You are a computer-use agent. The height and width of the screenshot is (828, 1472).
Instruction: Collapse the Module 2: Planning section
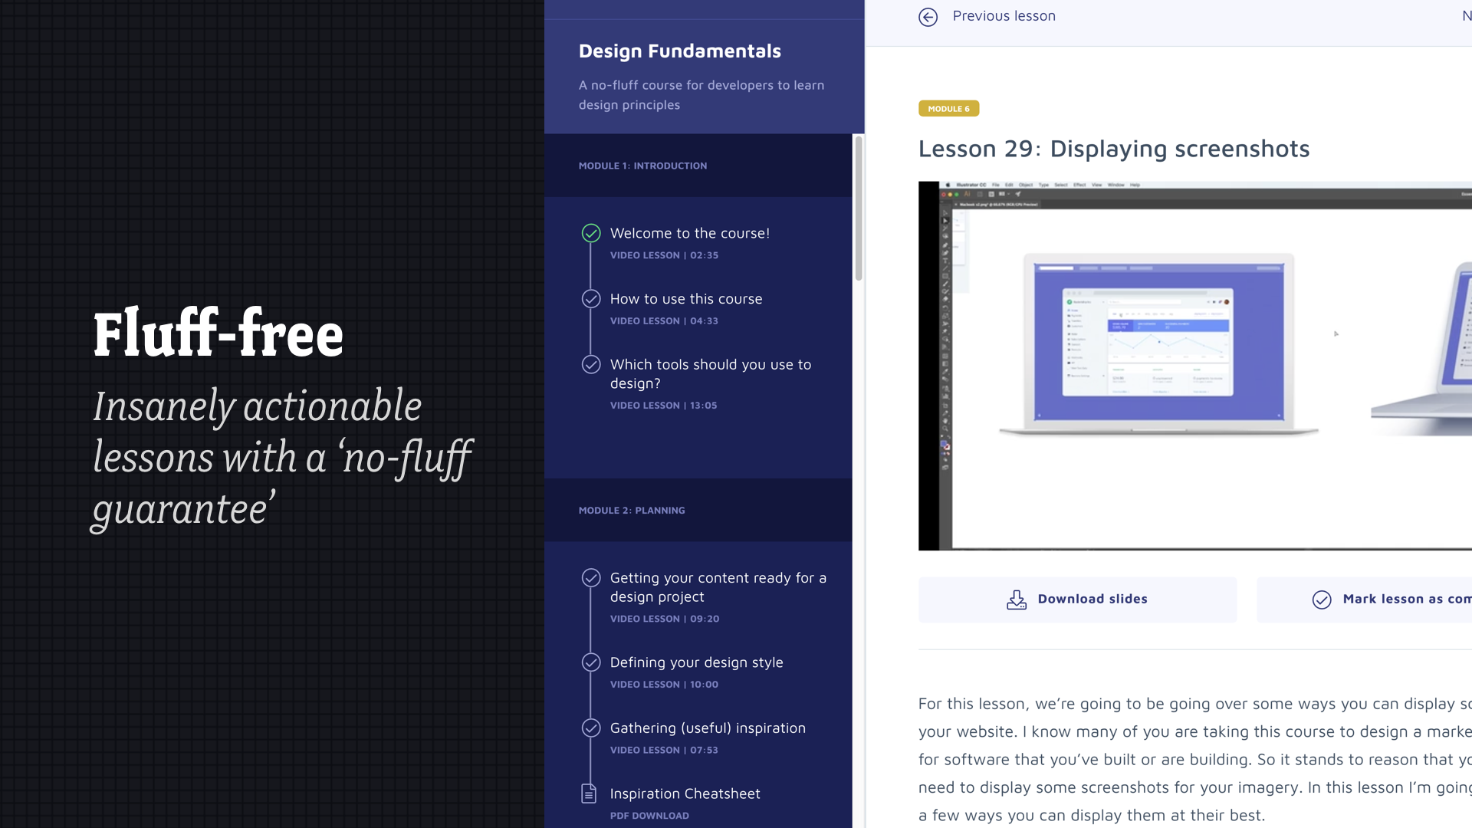pyautogui.click(x=632, y=510)
